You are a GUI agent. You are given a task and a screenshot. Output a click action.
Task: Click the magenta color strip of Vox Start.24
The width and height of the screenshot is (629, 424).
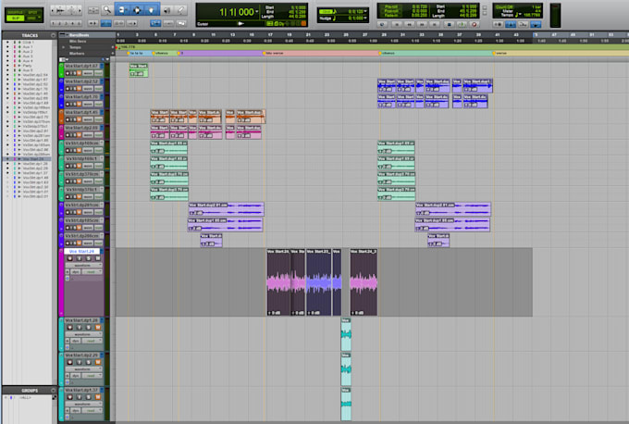[61, 282]
